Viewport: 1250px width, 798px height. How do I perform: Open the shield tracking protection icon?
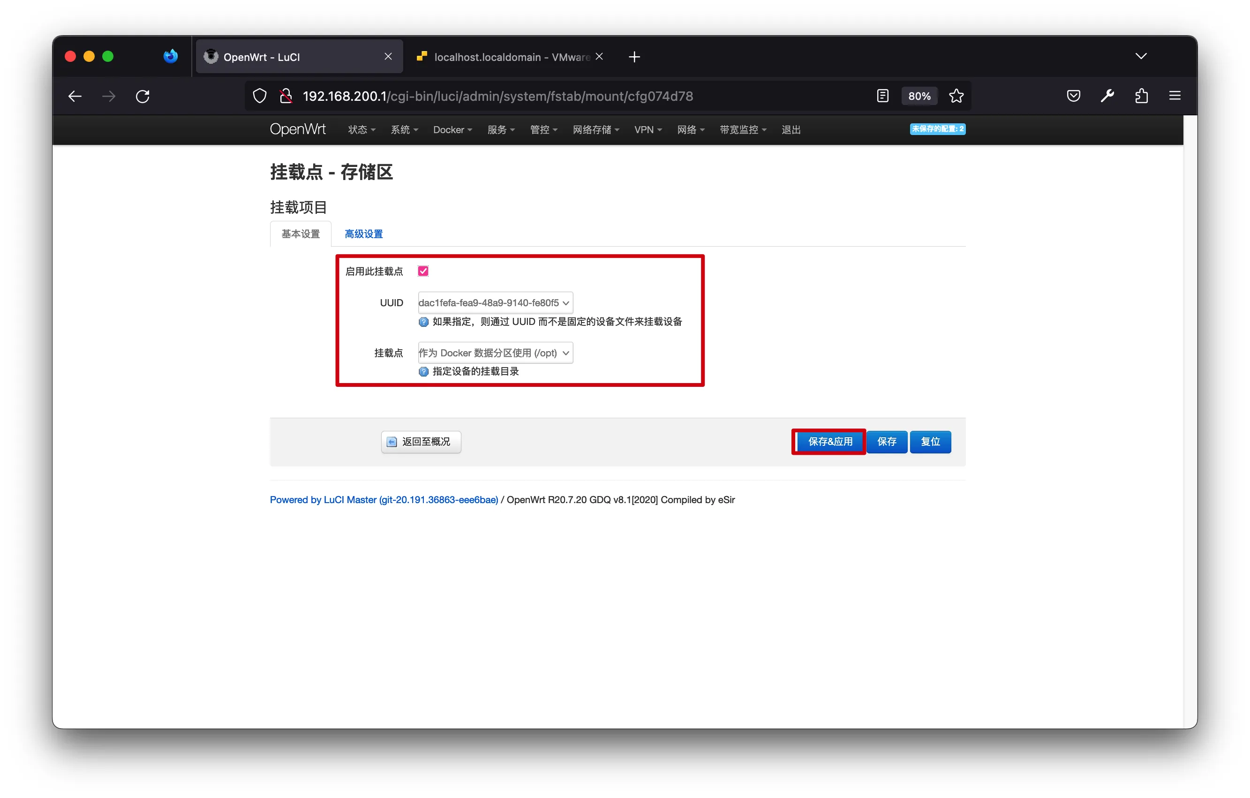(260, 96)
